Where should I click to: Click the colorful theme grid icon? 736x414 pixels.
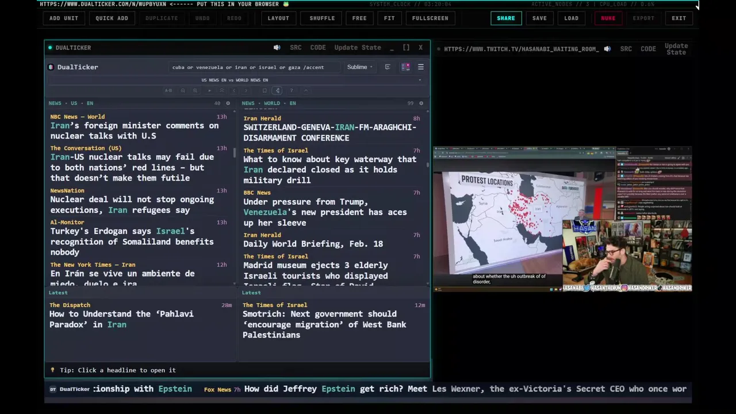[405, 67]
